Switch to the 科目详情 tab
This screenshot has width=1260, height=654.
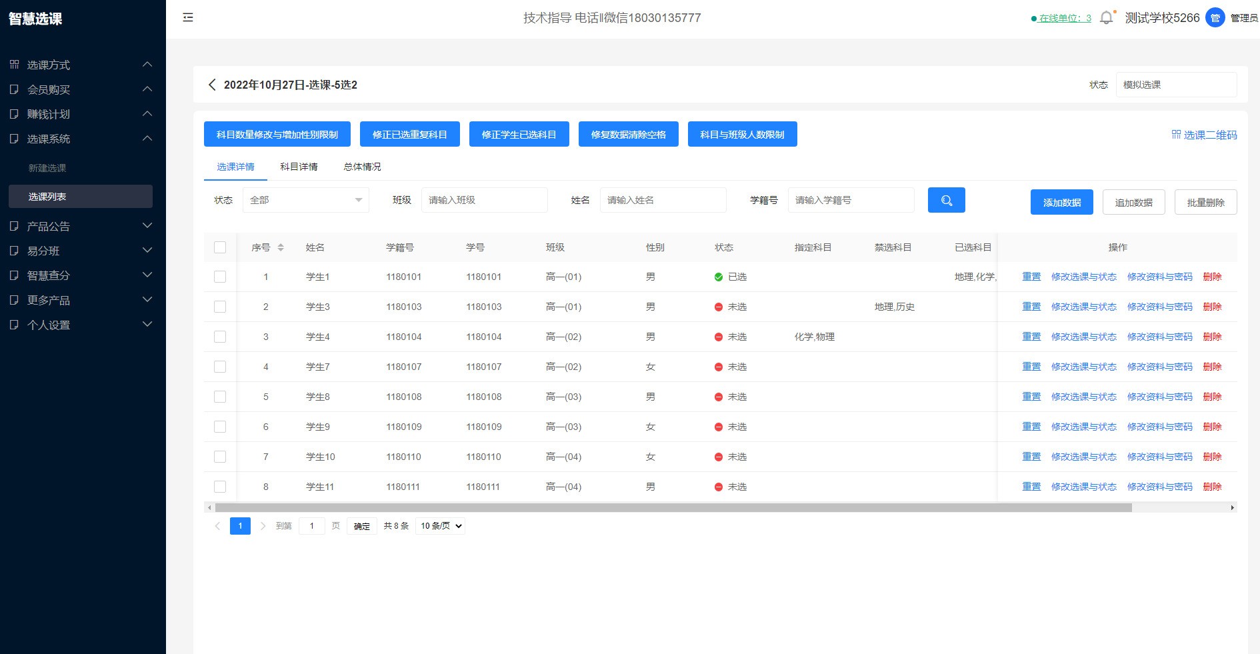click(299, 167)
